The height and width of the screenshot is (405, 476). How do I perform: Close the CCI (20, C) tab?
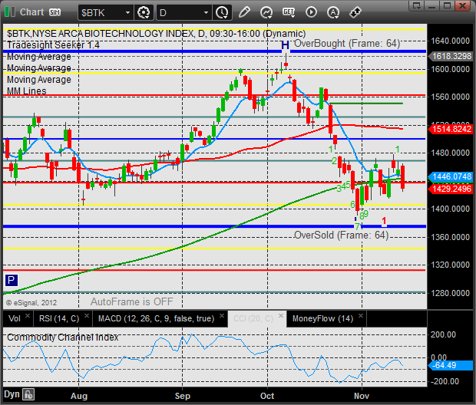click(x=281, y=315)
